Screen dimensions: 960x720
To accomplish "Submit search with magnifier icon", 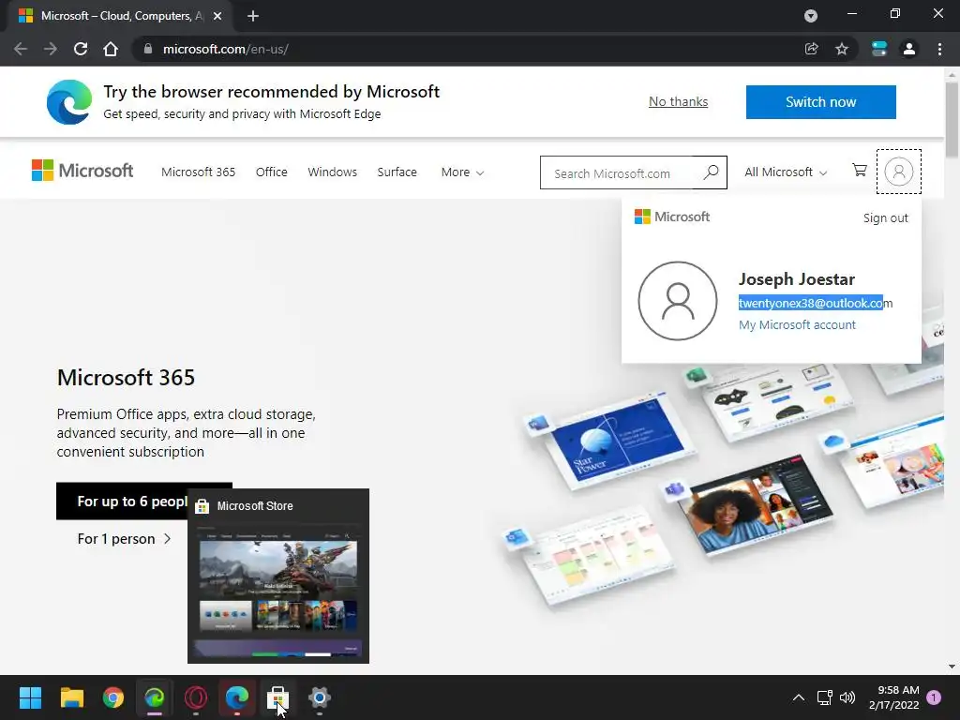I will tap(711, 172).
